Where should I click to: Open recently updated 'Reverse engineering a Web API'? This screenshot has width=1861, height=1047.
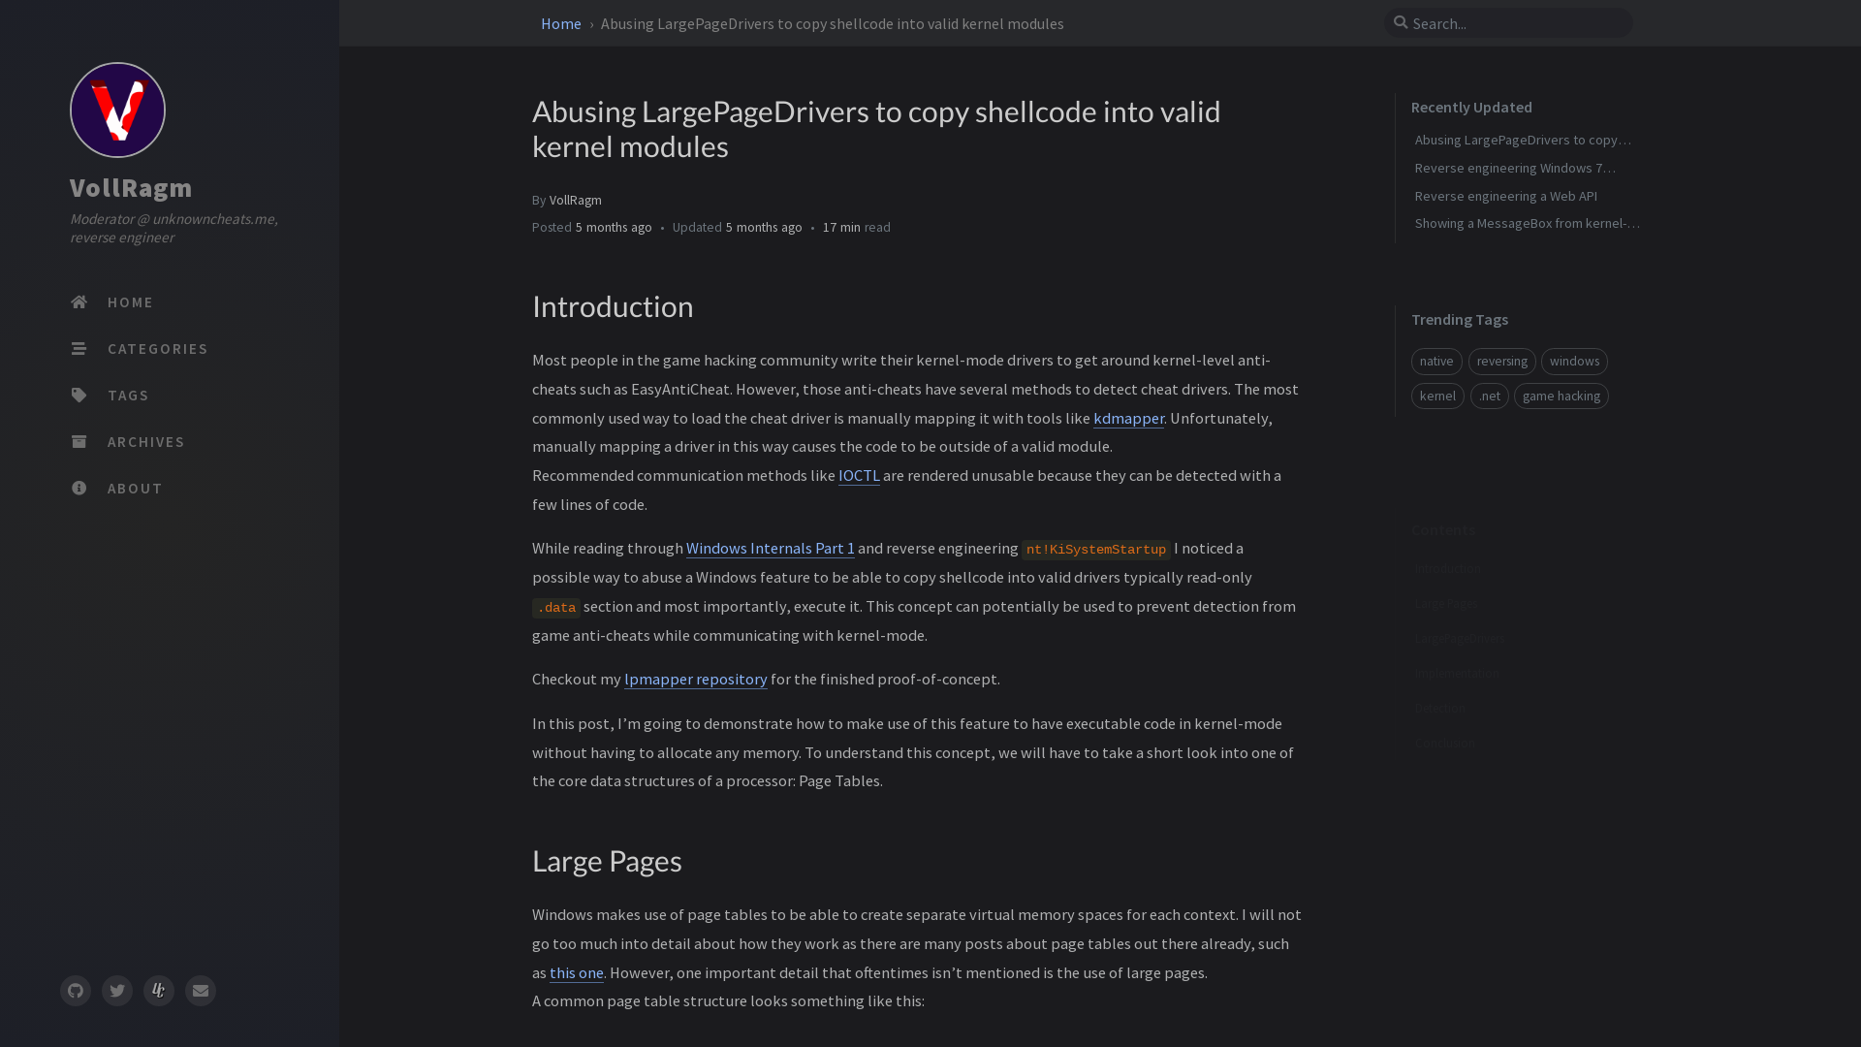tap(1506, 196)
